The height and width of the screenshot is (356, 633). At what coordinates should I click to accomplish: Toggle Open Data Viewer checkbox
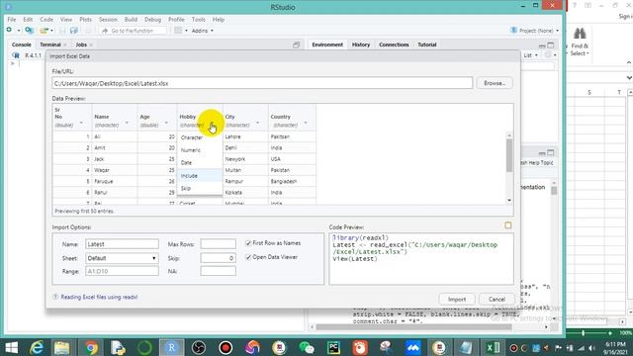(248, 257)
